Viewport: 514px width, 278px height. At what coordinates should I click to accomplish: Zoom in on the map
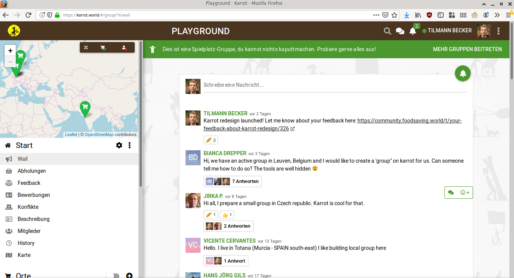pos(10,50)
